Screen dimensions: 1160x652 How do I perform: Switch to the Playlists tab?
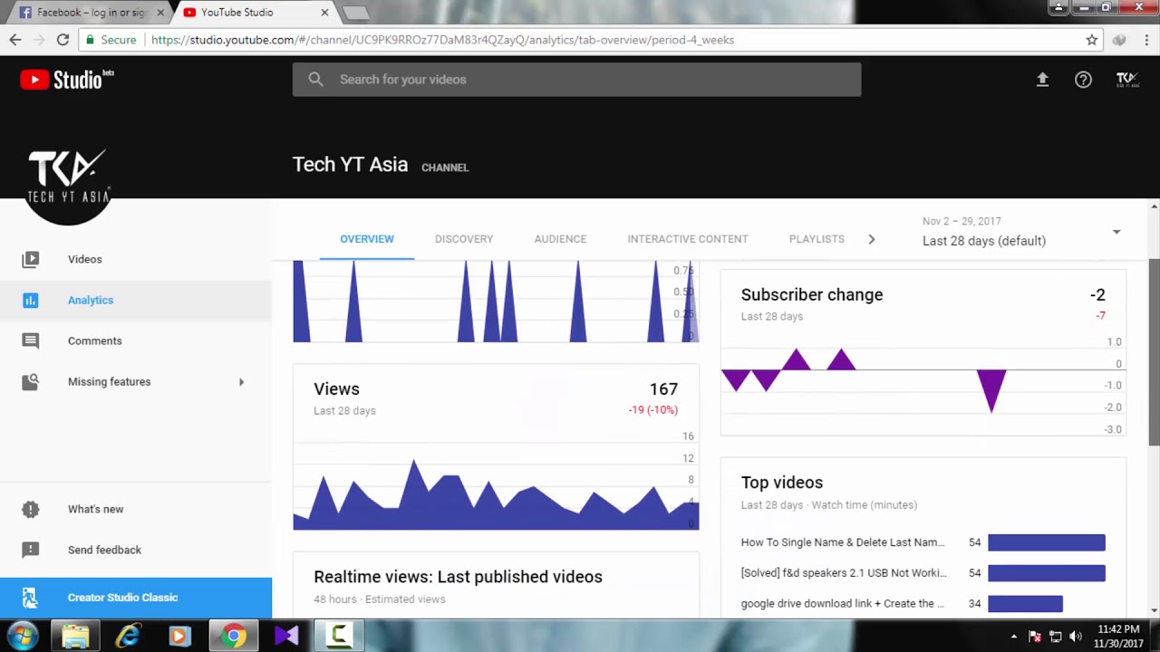[x=817, y=239]
